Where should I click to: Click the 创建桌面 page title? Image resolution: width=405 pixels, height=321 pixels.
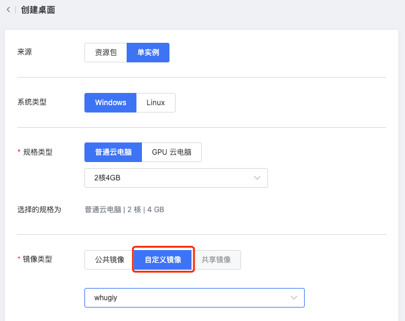(38, 10)
